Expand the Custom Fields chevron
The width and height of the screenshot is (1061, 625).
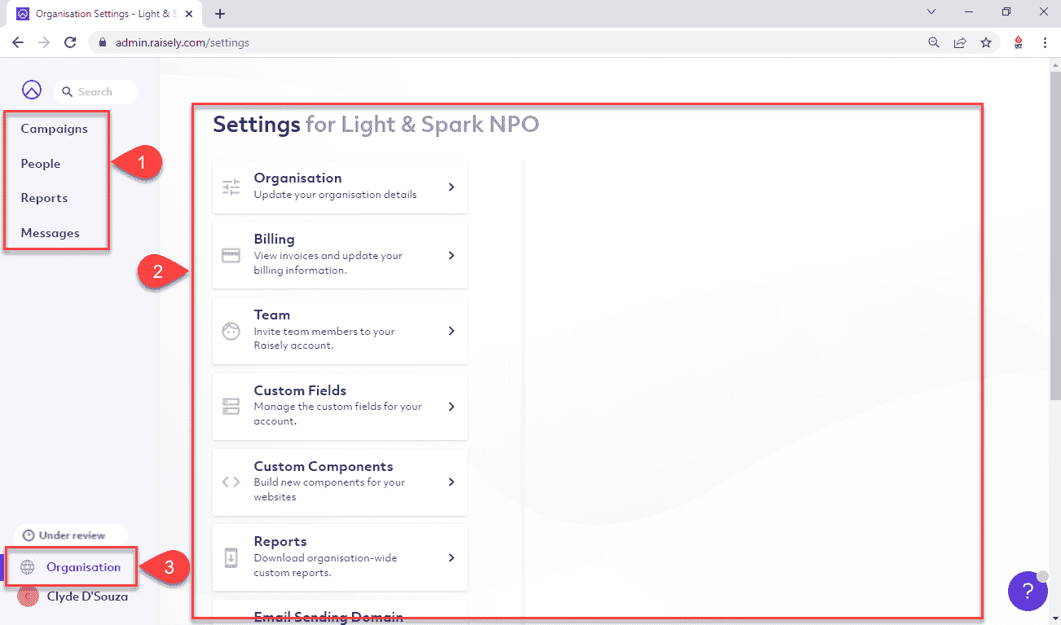[x=451, y=407]
